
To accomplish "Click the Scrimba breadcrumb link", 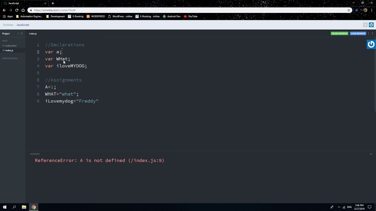I will [8, 25].
